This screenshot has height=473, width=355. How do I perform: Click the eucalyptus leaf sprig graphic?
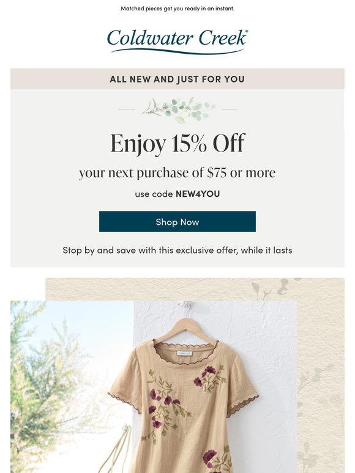pos(178,110)
